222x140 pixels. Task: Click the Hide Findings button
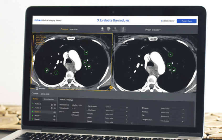click(41, 88)
